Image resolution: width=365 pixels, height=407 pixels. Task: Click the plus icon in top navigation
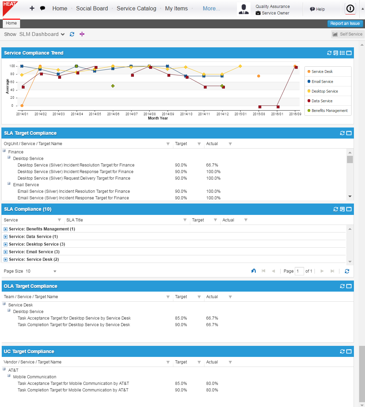32,8
